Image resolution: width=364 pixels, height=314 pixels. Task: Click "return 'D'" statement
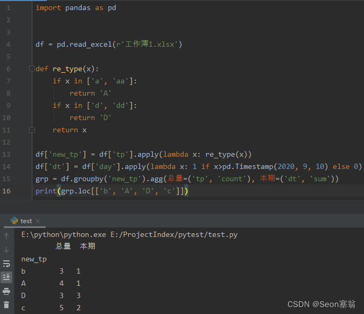point(91,117)
